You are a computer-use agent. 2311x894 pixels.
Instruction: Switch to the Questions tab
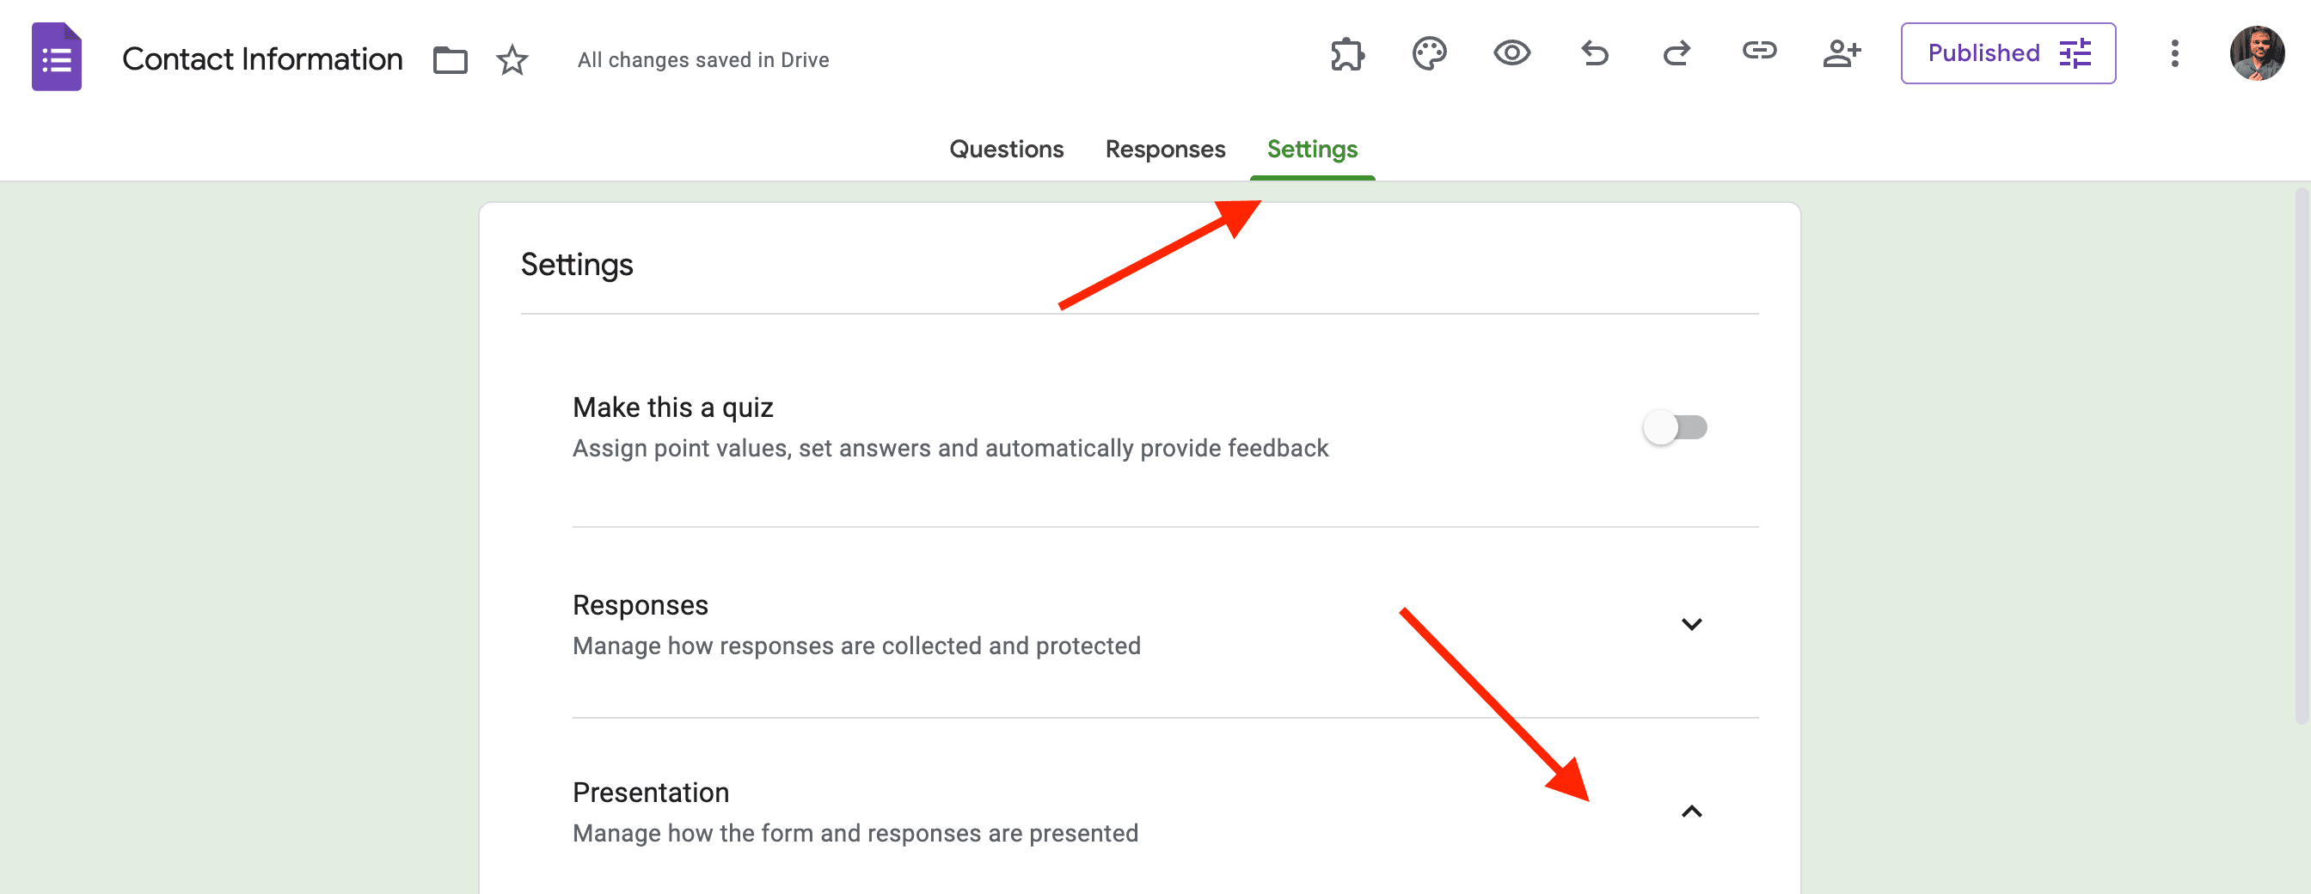pyautogui.click(x=1007, y=149)
